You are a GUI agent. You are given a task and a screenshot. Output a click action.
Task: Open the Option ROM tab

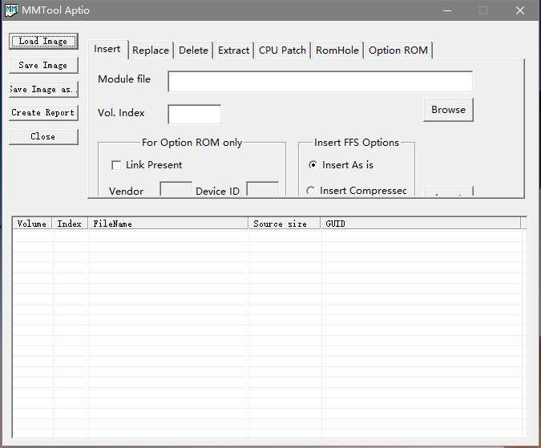tap(398, 50)
